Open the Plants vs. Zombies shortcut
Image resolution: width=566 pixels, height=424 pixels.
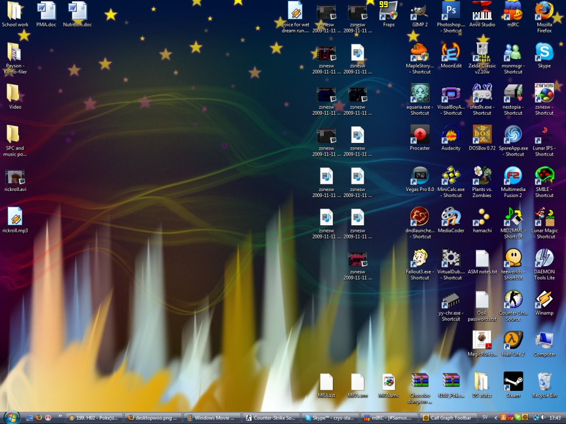point(482,176)
